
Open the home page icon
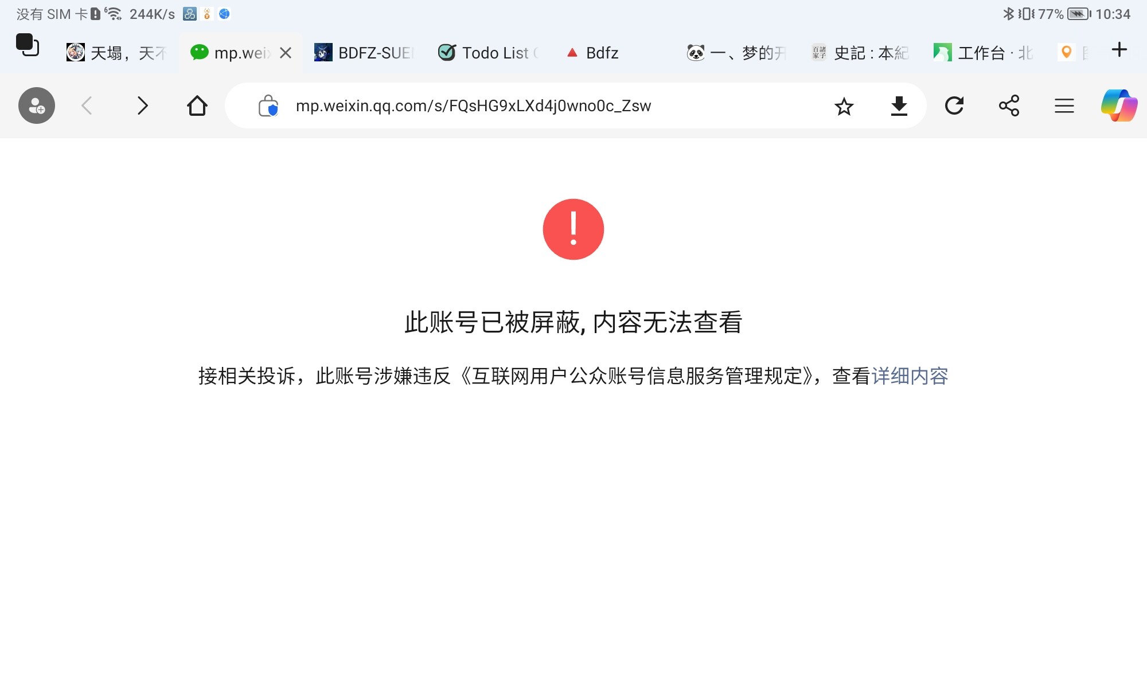(197, 105)
